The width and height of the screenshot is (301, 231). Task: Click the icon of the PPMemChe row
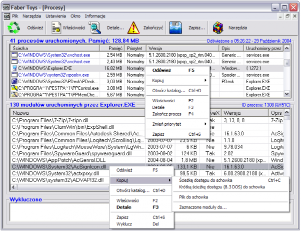tap(14, 95)
